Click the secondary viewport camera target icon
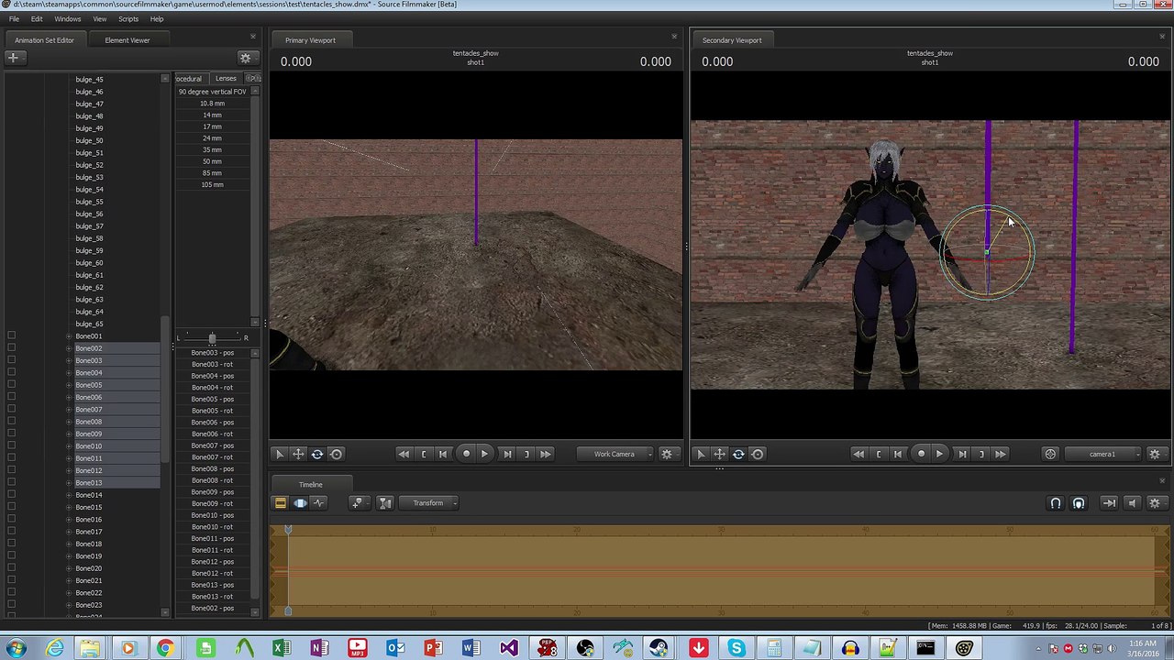Screen dimensions: 1174x660 1051,454
